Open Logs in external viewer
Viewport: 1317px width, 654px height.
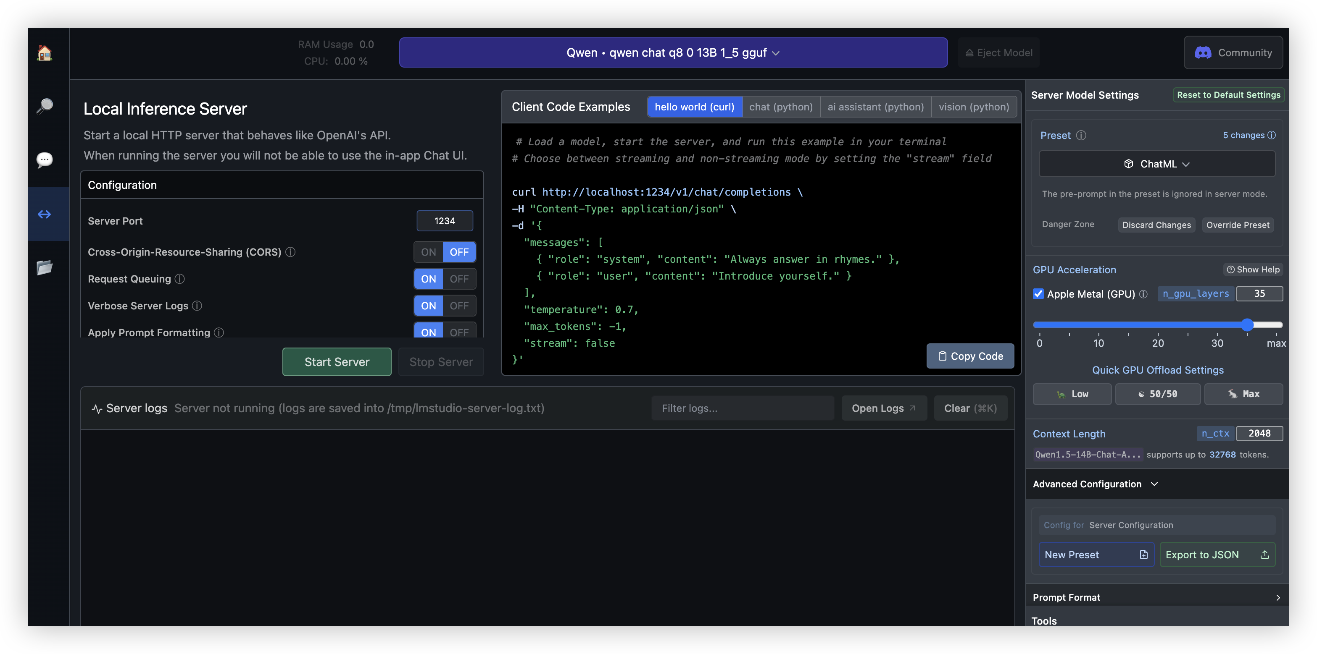click(883, 408)
